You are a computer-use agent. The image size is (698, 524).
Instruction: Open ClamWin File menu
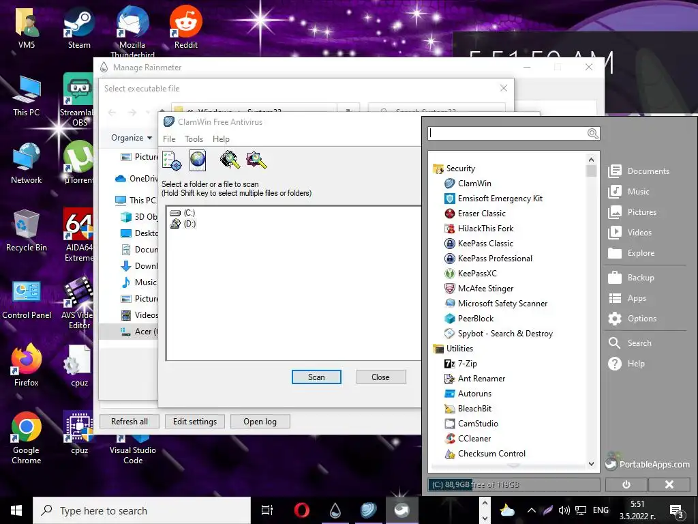(x=169, y=139)
